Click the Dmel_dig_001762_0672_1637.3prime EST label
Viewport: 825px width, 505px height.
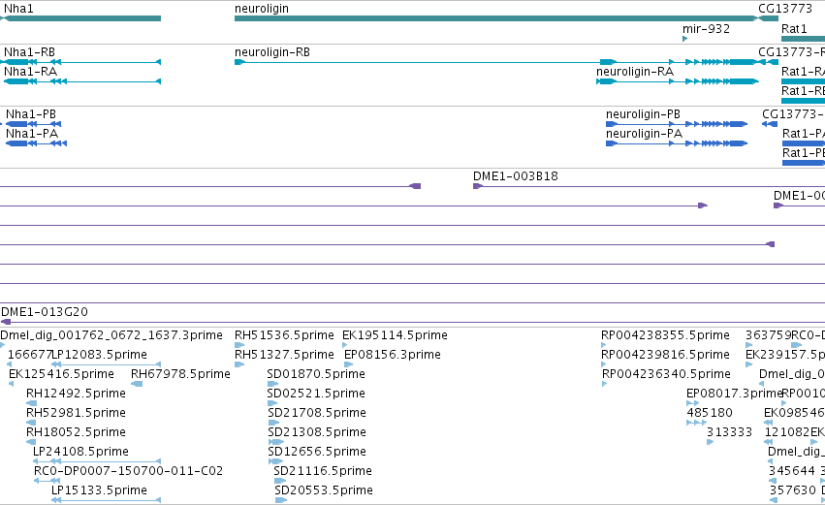tap(111, 335)
